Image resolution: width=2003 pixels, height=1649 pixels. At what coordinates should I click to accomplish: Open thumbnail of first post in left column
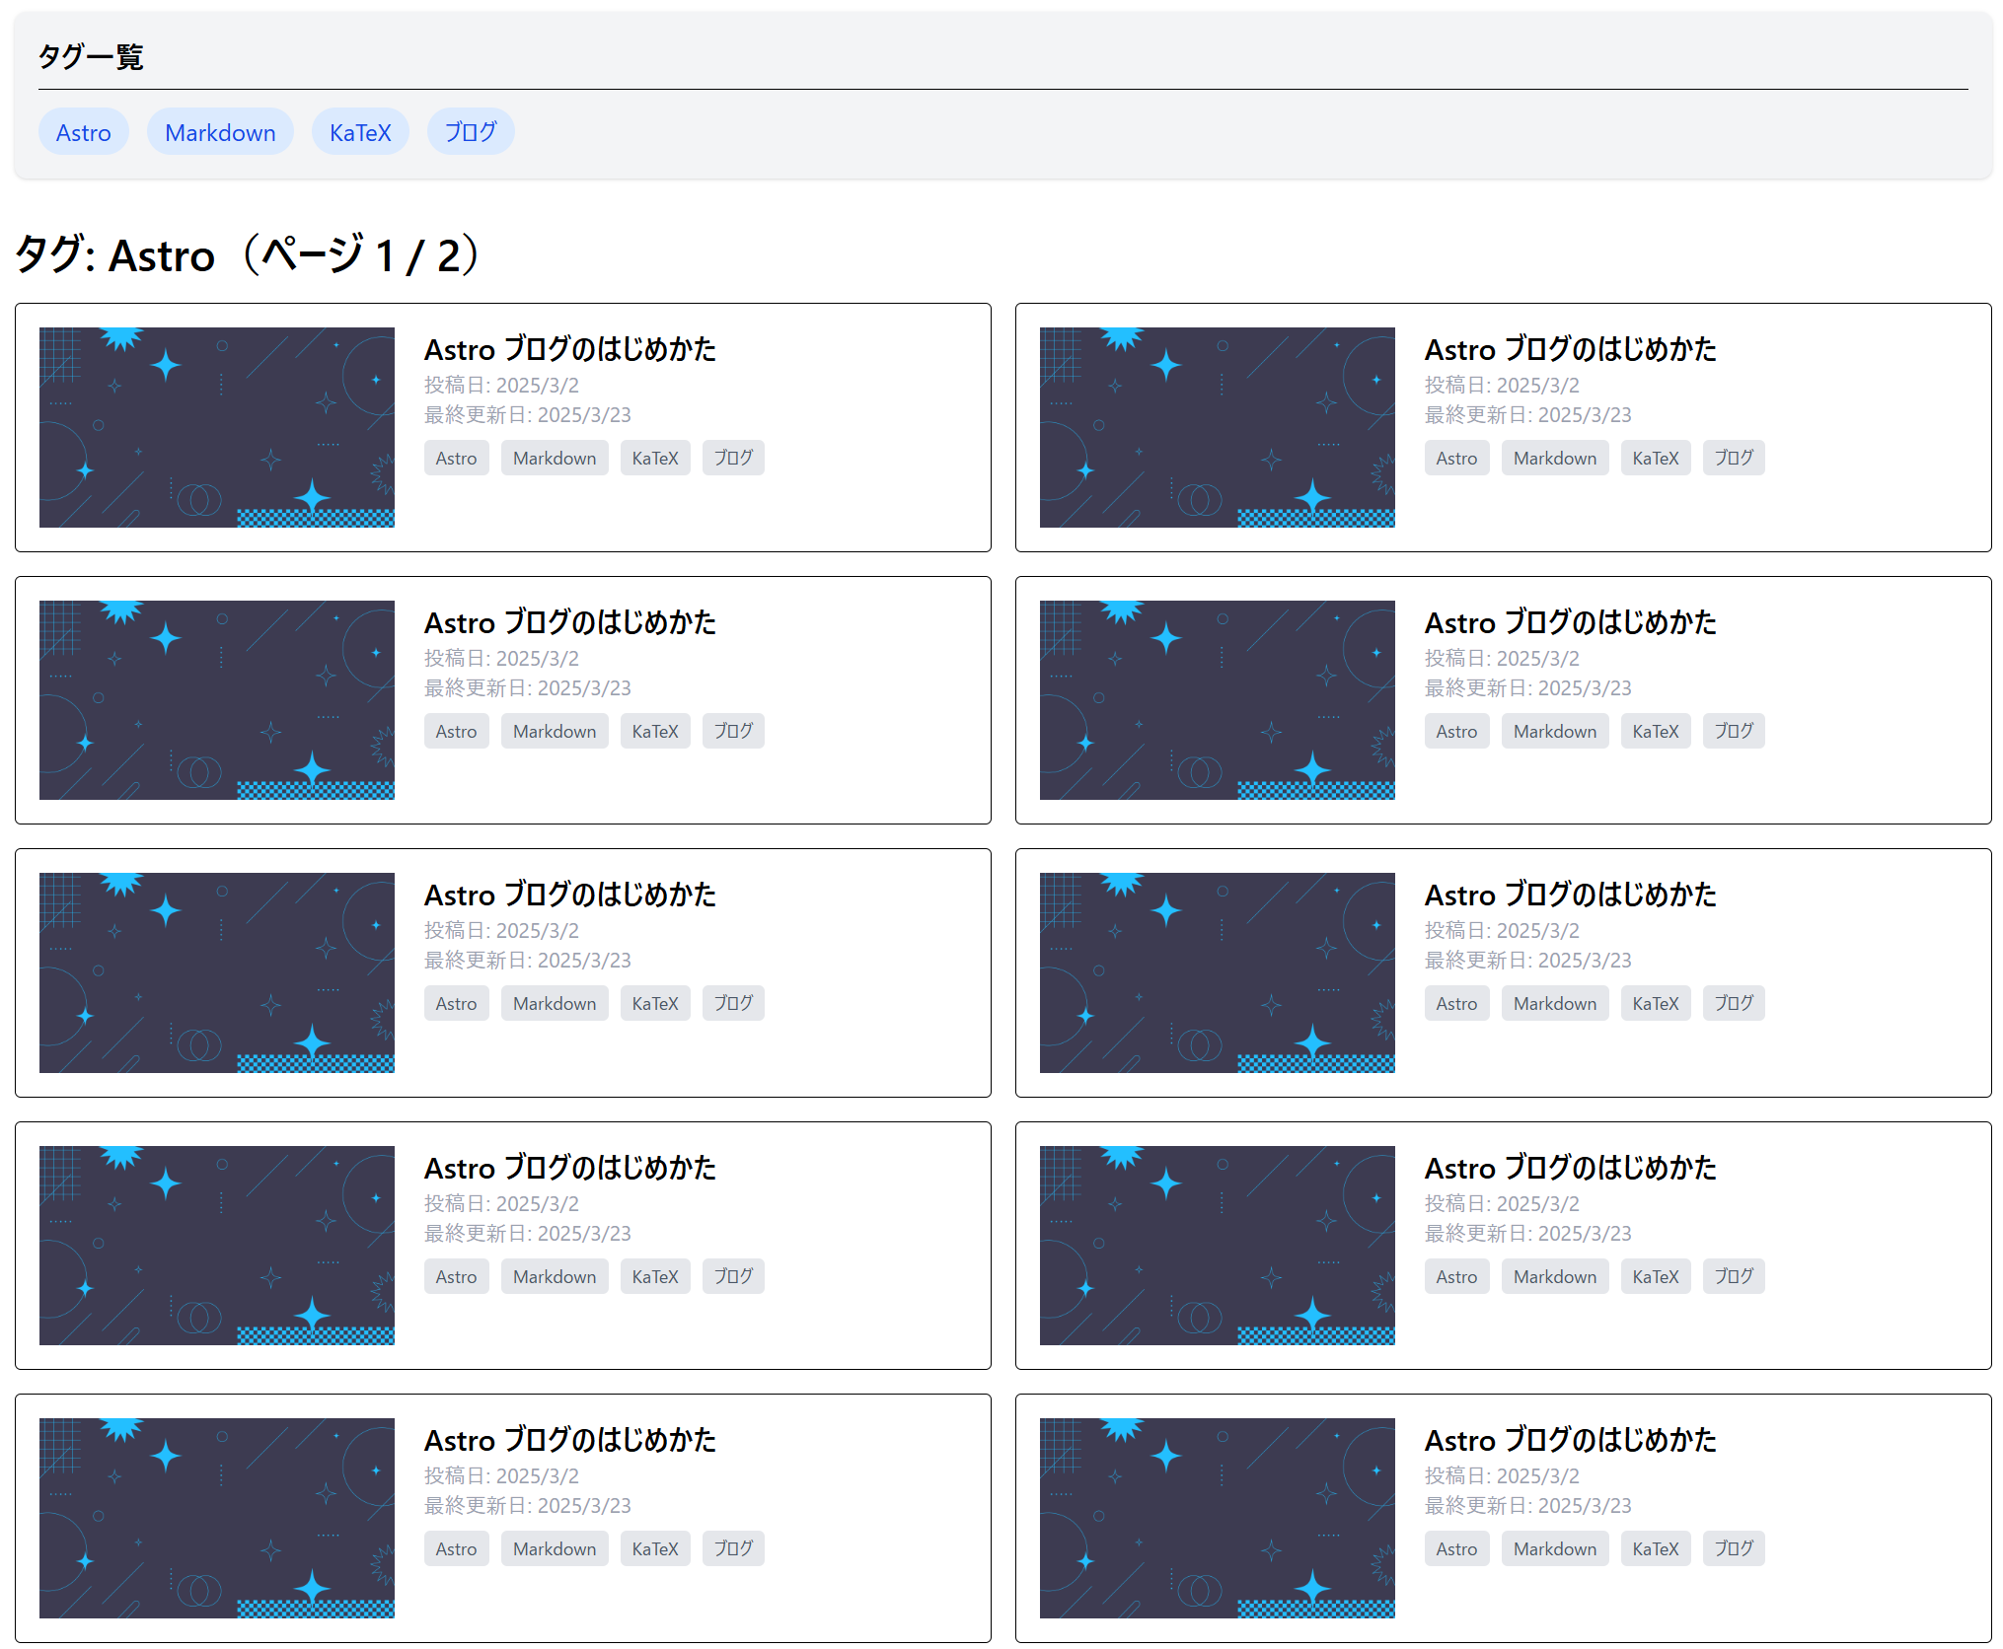(217, 427)
